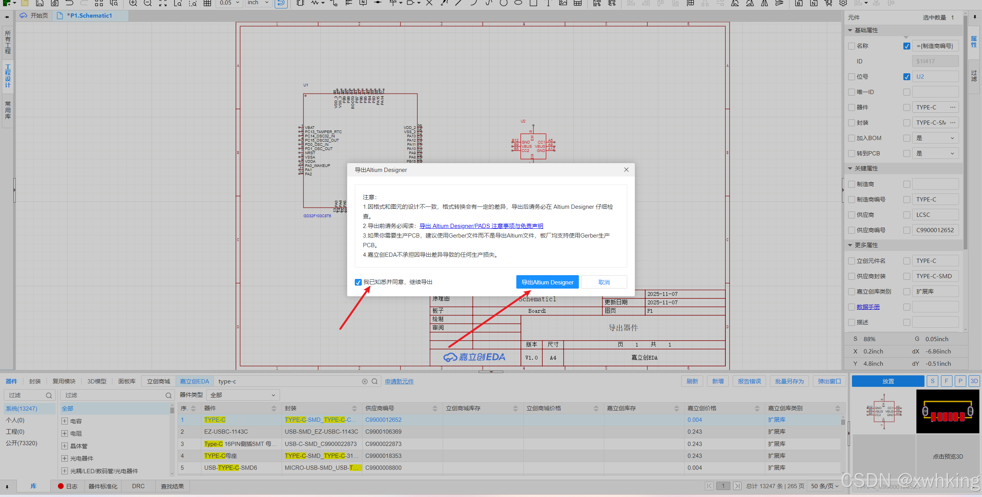Expand the 电容 category tree node
982x497 pixels.
point(65,421)
